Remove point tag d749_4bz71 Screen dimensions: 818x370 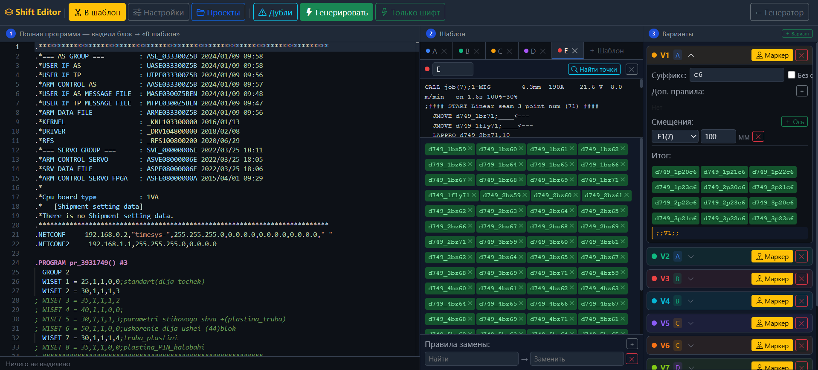[572, 318]
